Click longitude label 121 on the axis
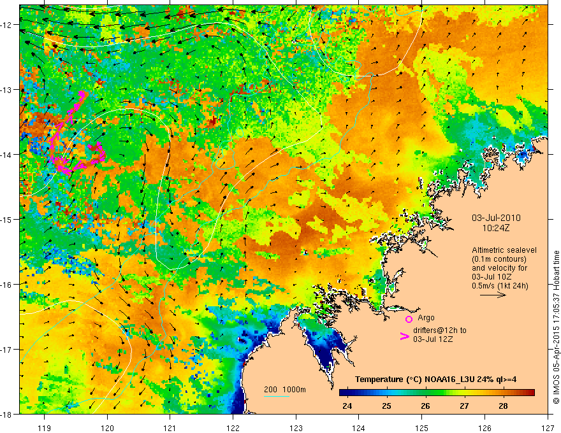 point(170,428)
